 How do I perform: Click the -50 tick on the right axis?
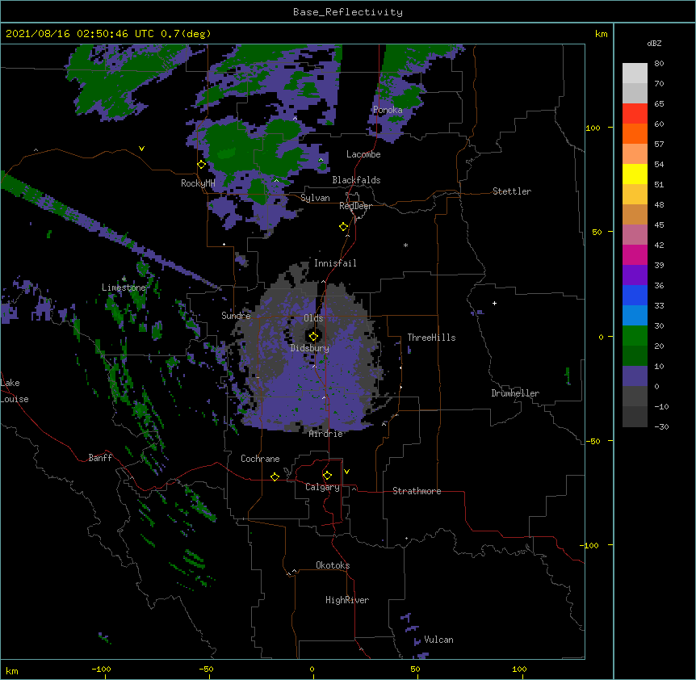[593, 441]
